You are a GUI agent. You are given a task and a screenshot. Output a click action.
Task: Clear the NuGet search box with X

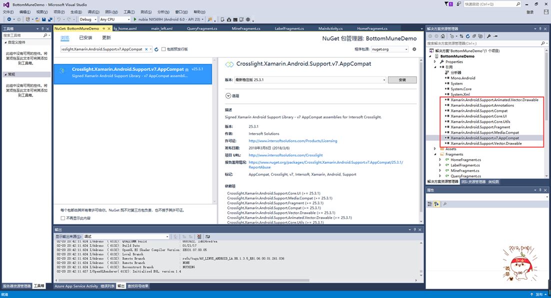pos(146,49)
